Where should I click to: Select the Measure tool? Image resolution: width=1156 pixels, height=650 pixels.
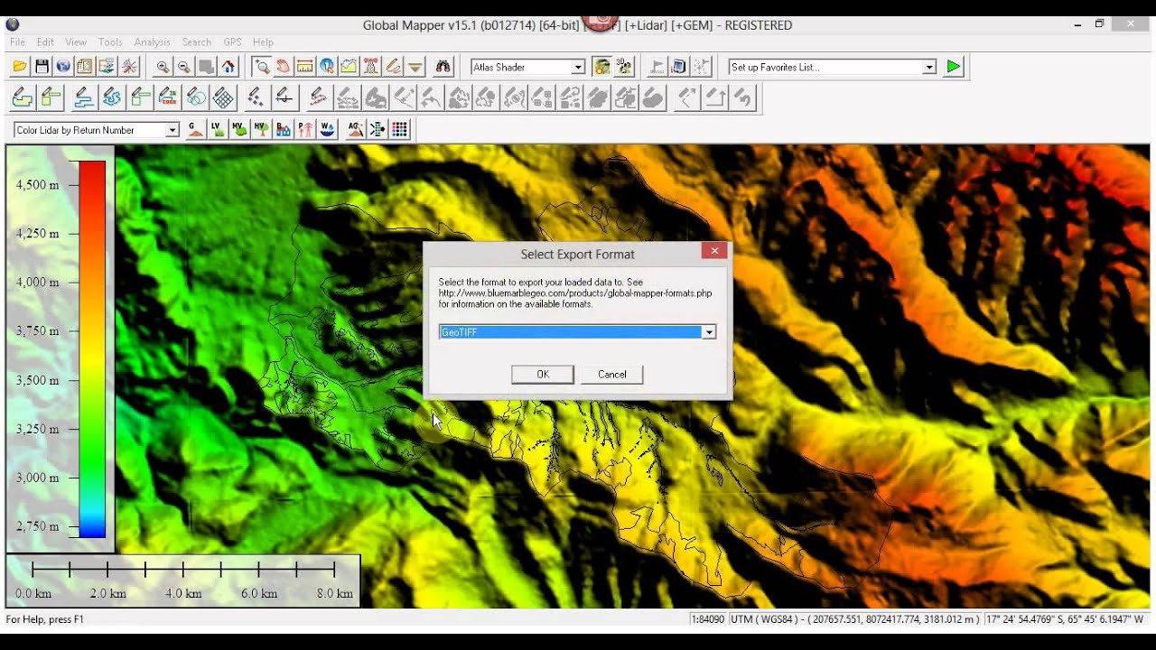click(x=305, y=66)
